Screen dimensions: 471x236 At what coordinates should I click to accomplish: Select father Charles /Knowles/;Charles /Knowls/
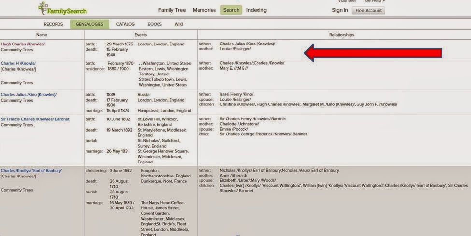[252, 63]
